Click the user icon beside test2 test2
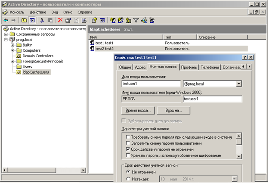 pyautogui.click(x=92, y=49)
